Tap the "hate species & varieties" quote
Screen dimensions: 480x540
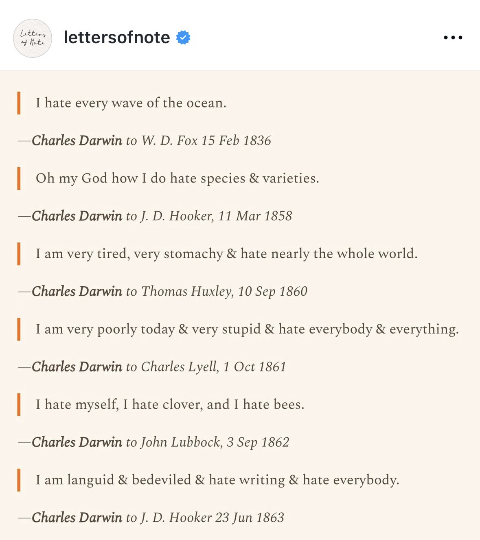[177, 178]
